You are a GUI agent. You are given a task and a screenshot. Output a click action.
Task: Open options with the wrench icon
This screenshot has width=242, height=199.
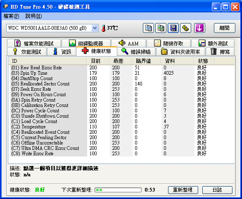(186, 28)
